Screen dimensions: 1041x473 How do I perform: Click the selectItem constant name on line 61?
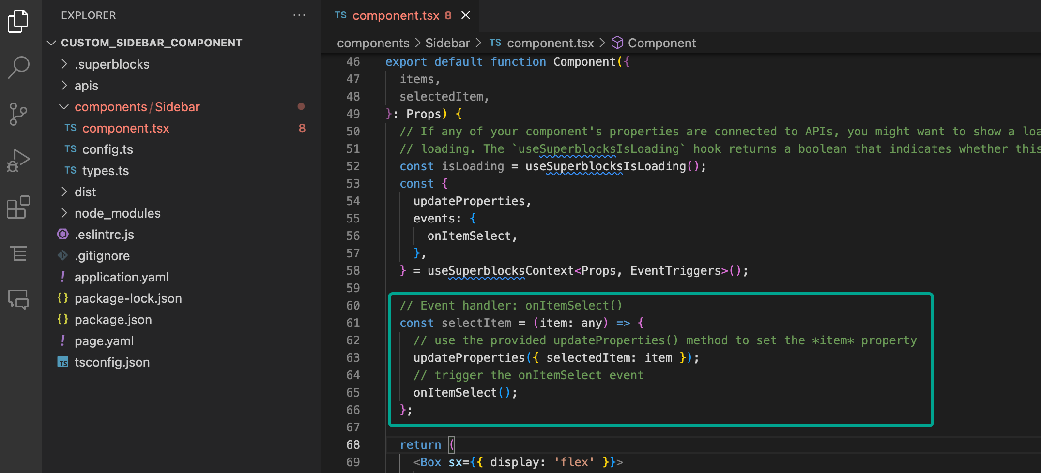click(x=476, y=323)
